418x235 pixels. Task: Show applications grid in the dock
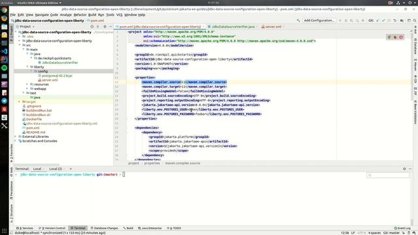click(5, 230)
